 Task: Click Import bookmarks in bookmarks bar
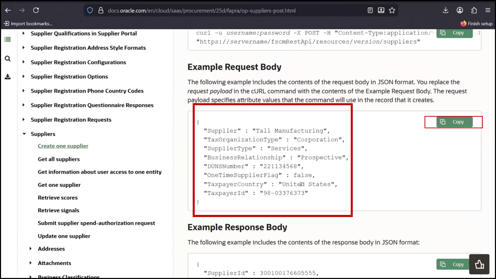pos(28,24)
